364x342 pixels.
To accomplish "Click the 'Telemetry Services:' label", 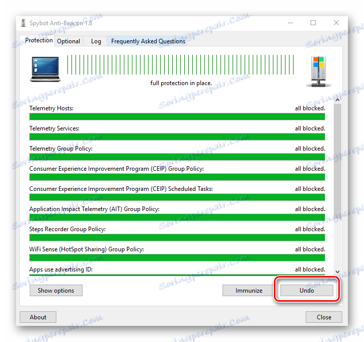I will click(x=54, y=128).
